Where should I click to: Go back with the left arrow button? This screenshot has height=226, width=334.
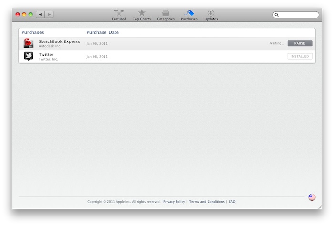tap(40, 14)
